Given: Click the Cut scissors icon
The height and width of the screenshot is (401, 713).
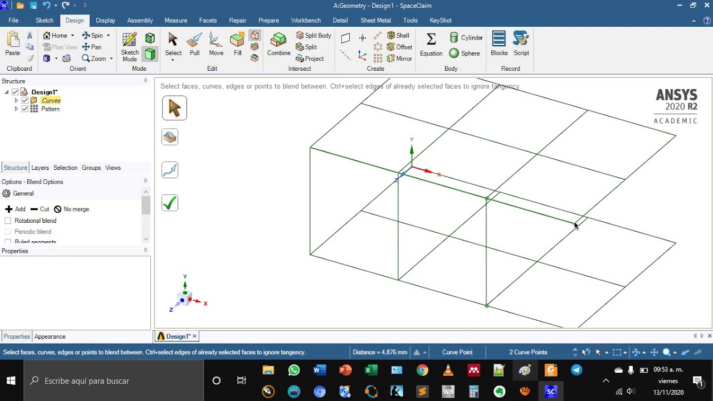Looking at the screenshot, I should click(x=30, y=36).
